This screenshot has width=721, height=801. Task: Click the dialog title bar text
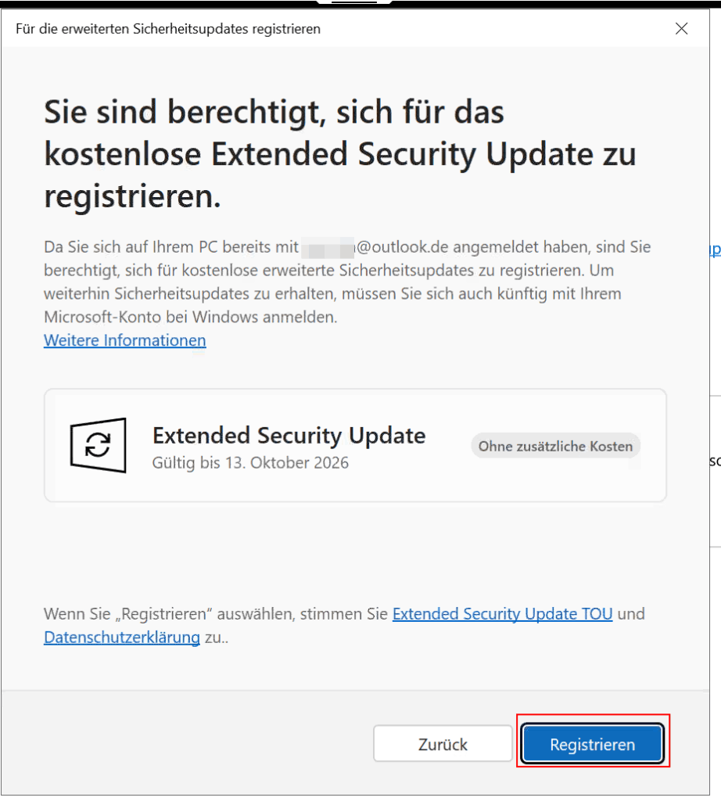(x=168, y=29)
